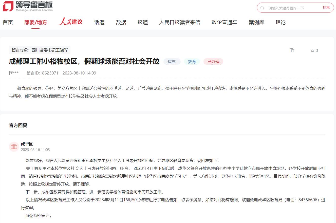Click the 成华区 institution avatar icon
Image resolution: width=336 pixels, height=223 pixels.
click(14, 146)
